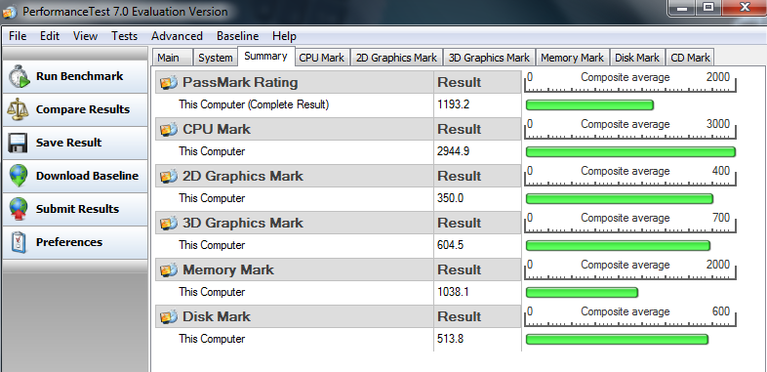Click the composite average scale ending at 3000

point(630,129)
